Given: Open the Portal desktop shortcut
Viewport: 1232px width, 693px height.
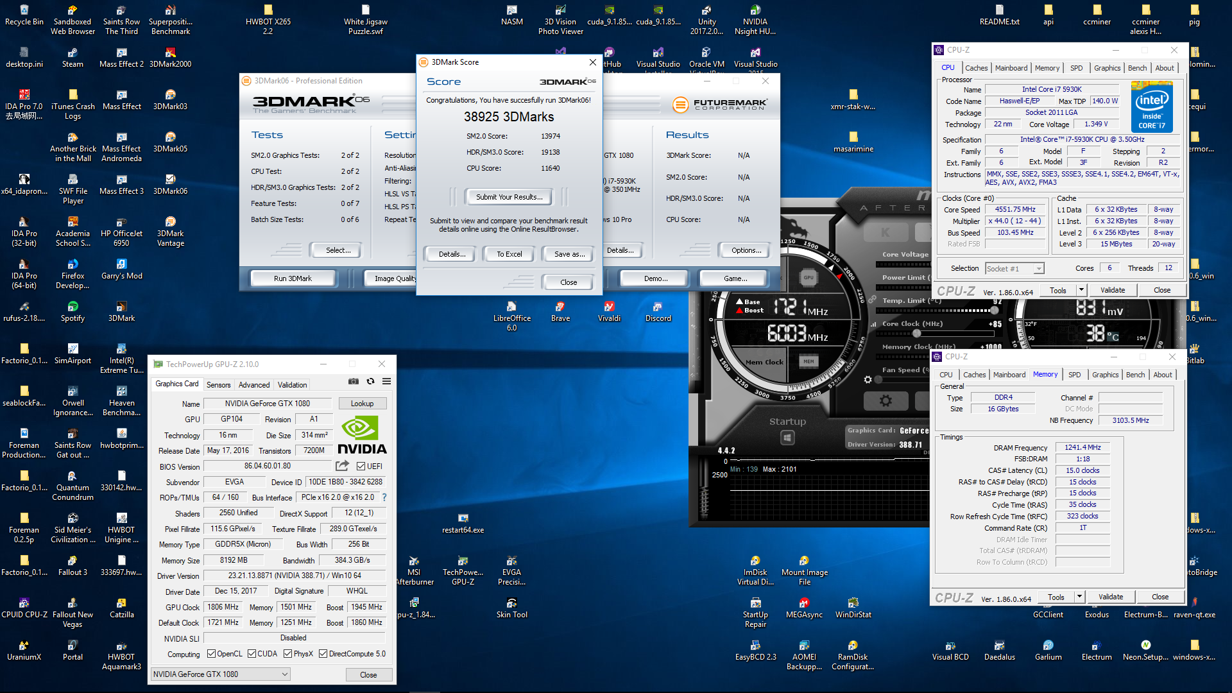Looking at the screenshot, I should pos(73,651).
